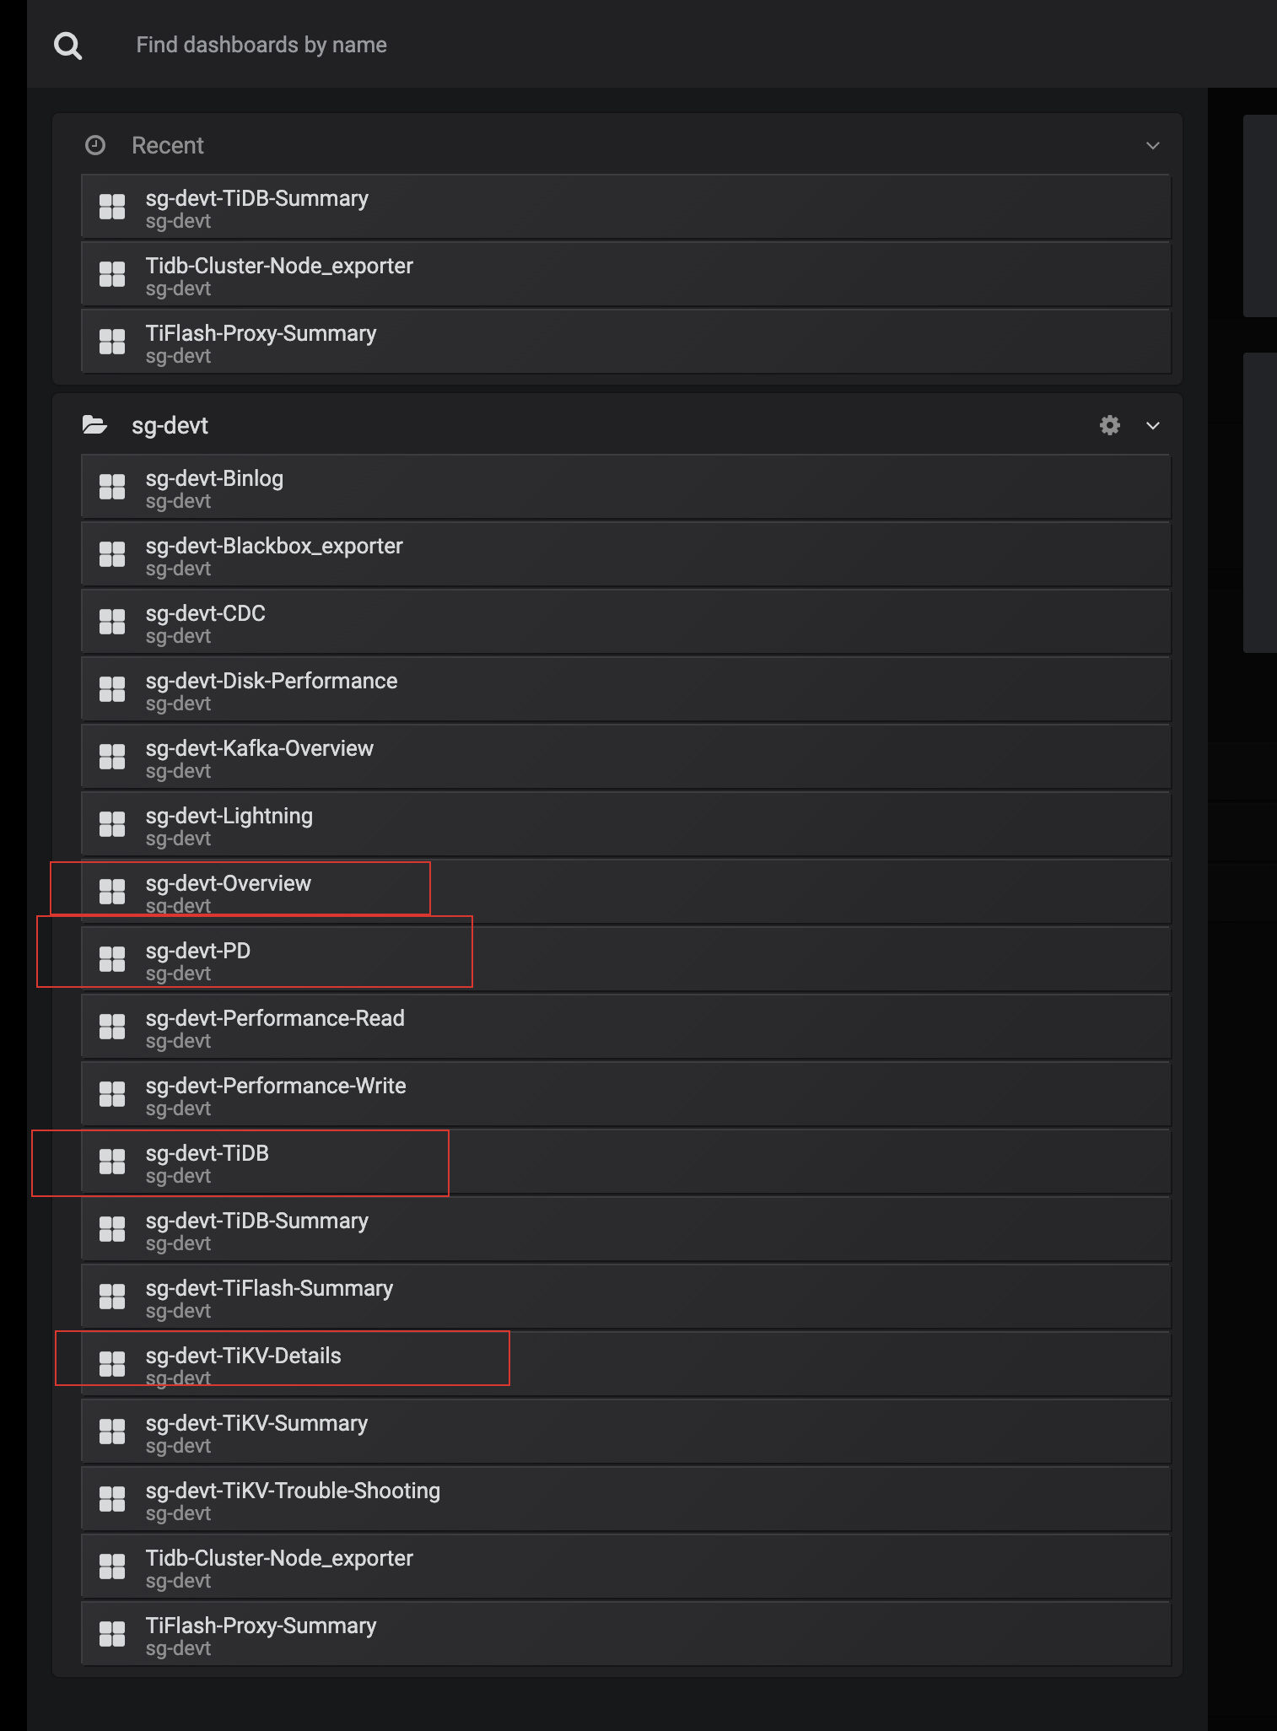1277x1731 pixels.
Task: Select sg-devt-Disk-Performance in the folder
Action: tap(271, 682)
